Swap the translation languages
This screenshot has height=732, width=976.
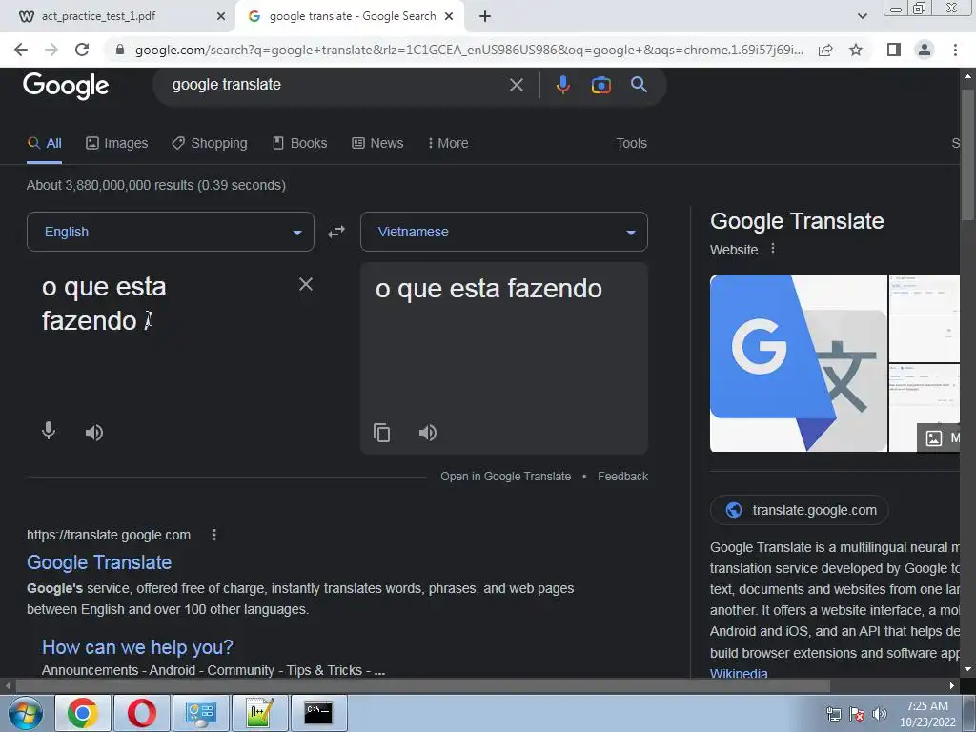click(336, 232)
